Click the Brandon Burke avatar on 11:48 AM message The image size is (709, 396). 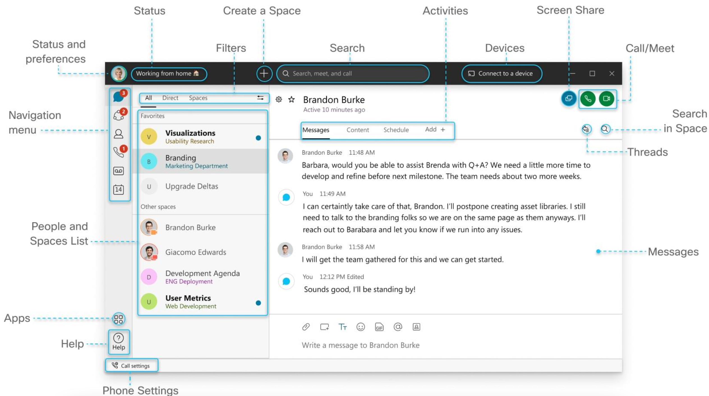point(285,156)
